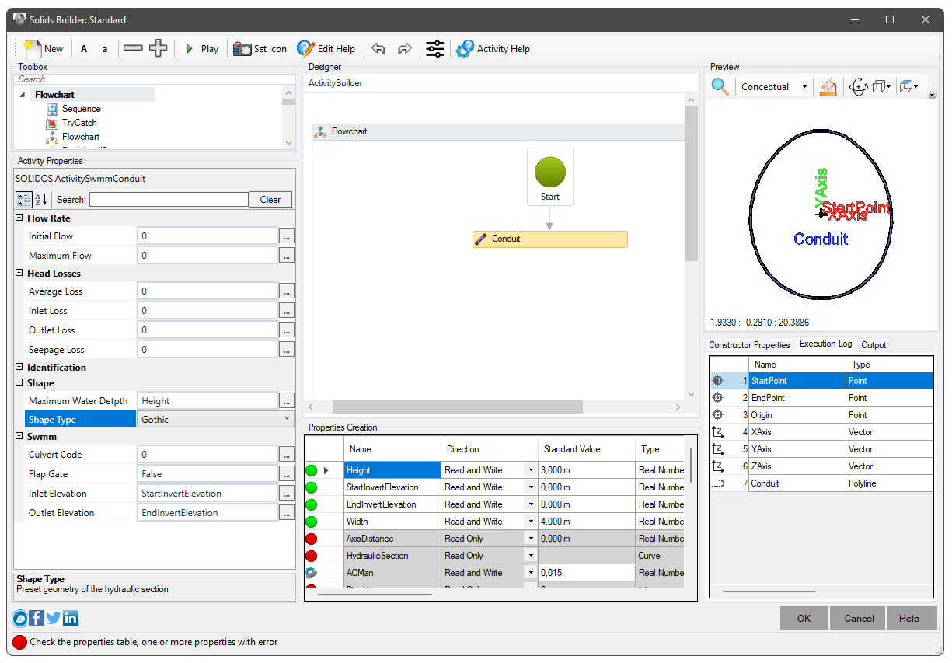
Task: Click the Cancel button
Action: (x=859, y=619)
